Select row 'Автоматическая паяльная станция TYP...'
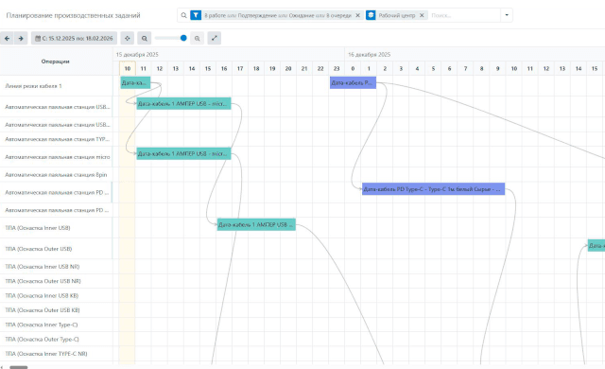 (x=57, y=139)
